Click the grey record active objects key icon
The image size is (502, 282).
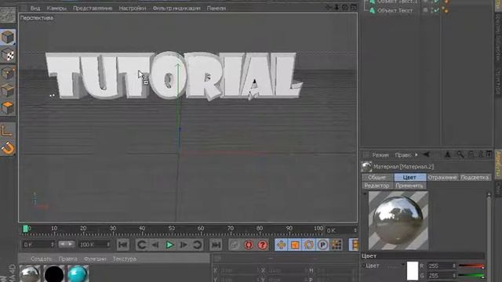point(235,245)
